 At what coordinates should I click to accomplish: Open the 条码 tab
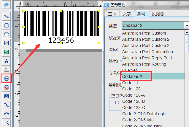pos(141,14)
